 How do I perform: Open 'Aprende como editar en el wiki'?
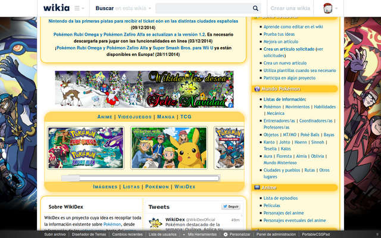click(x=293, y=27)
